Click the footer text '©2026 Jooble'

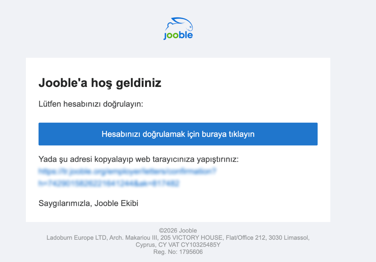pyautogui.click(x=178, y=231)
